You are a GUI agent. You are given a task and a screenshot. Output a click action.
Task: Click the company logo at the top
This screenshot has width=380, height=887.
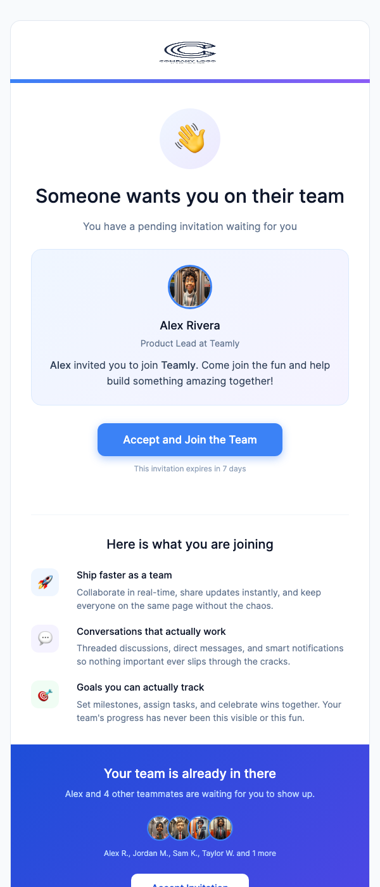[189, 52]
